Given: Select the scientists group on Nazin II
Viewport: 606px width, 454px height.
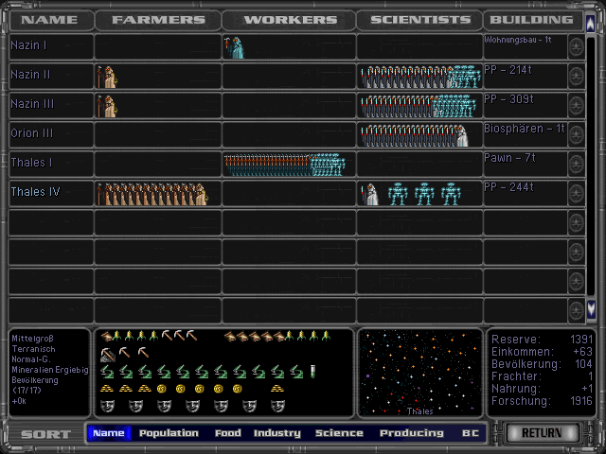Looking at the screenshot, I should pyautogui.click(x=420, y=77).
